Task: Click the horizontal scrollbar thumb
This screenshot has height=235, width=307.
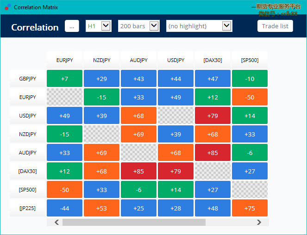Action: [x=134, y=223]
